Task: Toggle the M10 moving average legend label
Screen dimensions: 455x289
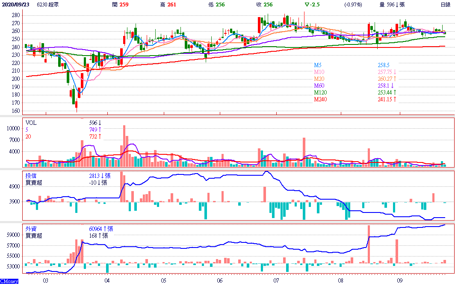Action: pos(319,72)
